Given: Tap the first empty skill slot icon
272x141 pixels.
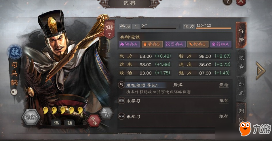Looking at the screenshot, I should 121,101.
